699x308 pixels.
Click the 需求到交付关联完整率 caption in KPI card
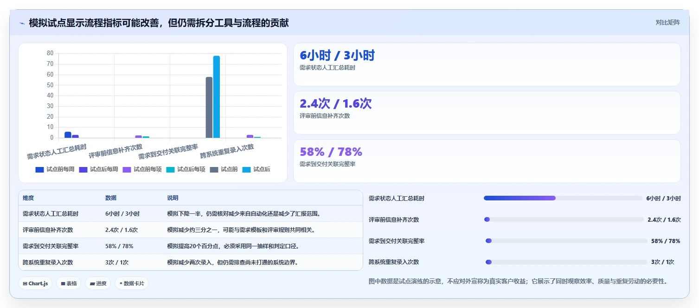click(327, 164)
